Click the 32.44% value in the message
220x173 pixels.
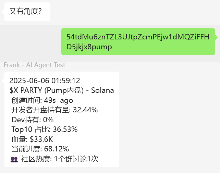[x=85, y=110]
